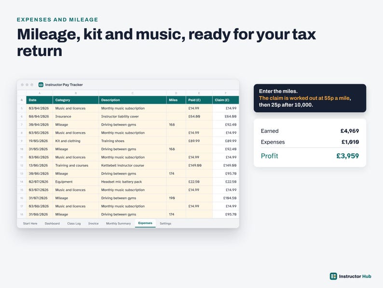Click the Equipment category cell

pos(76,182)
